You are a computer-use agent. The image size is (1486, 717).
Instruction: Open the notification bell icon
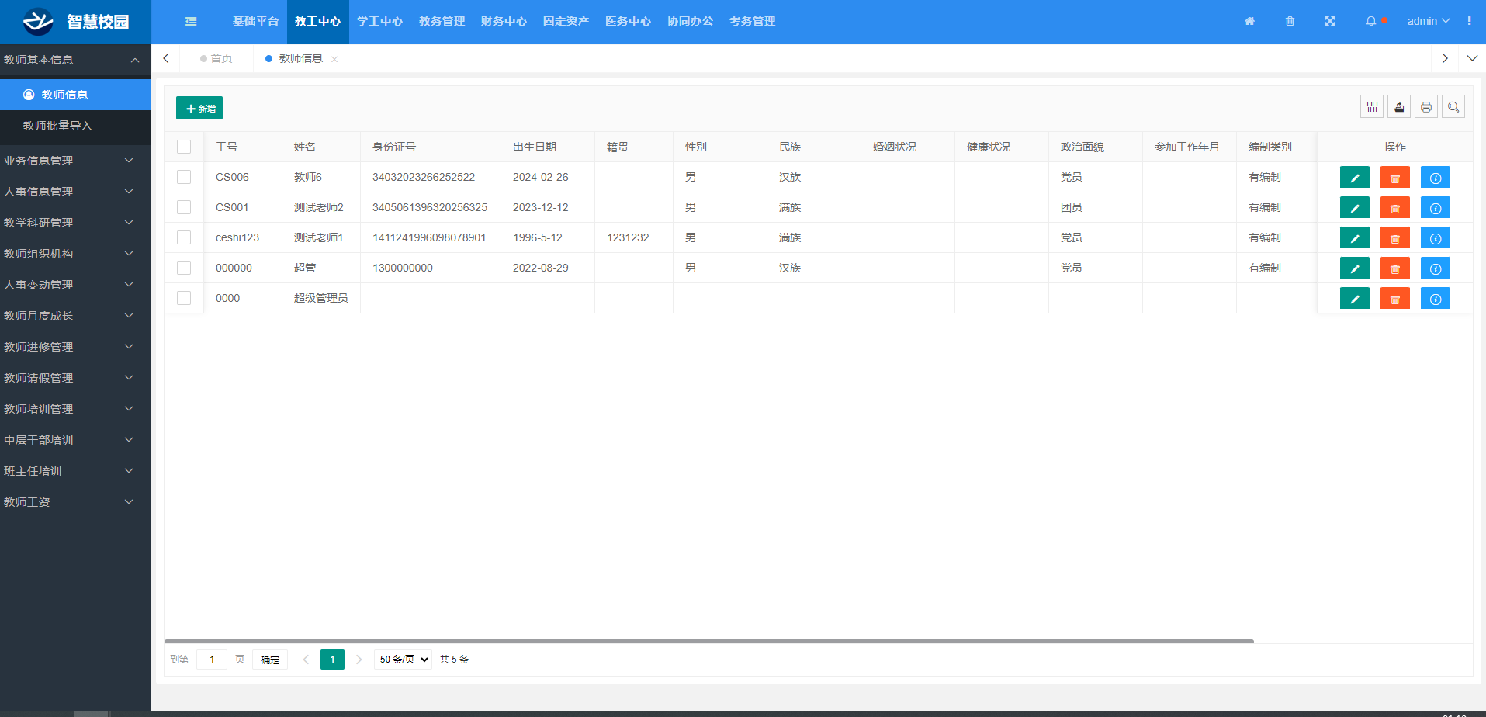pyautogui.click(x=1371, y=21)
